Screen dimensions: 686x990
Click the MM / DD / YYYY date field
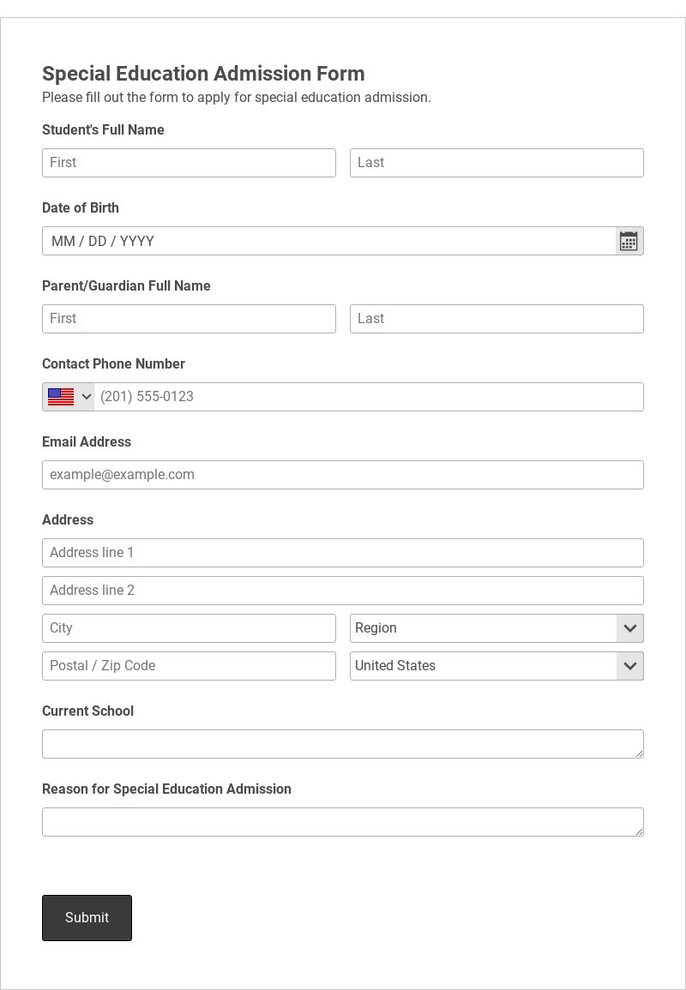click(329, 241)
